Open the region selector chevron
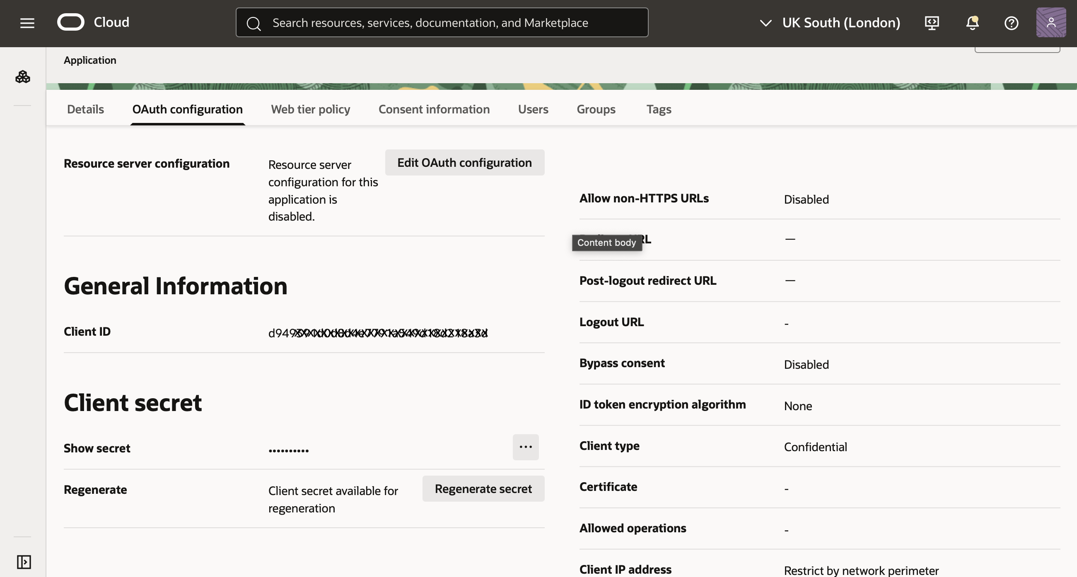1077x577 pixels. coord(765,23)
